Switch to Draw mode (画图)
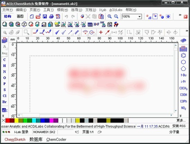 [x=20, y=16]
